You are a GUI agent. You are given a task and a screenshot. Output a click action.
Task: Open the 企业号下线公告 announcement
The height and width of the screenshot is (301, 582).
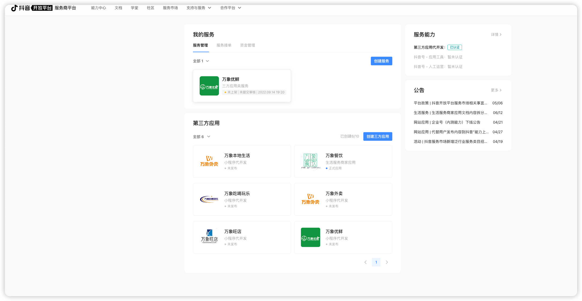[458, 122]
